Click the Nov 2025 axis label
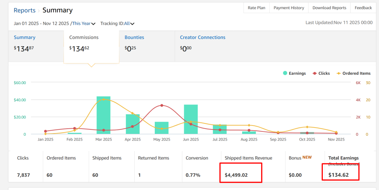The image size is (379, 190). 336,140
